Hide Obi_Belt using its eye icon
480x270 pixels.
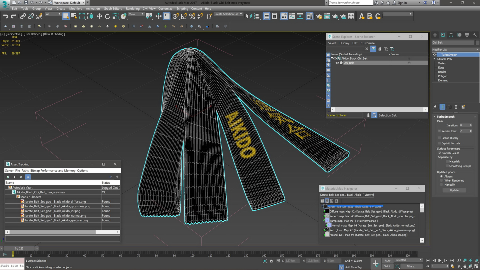coord(337,63)
